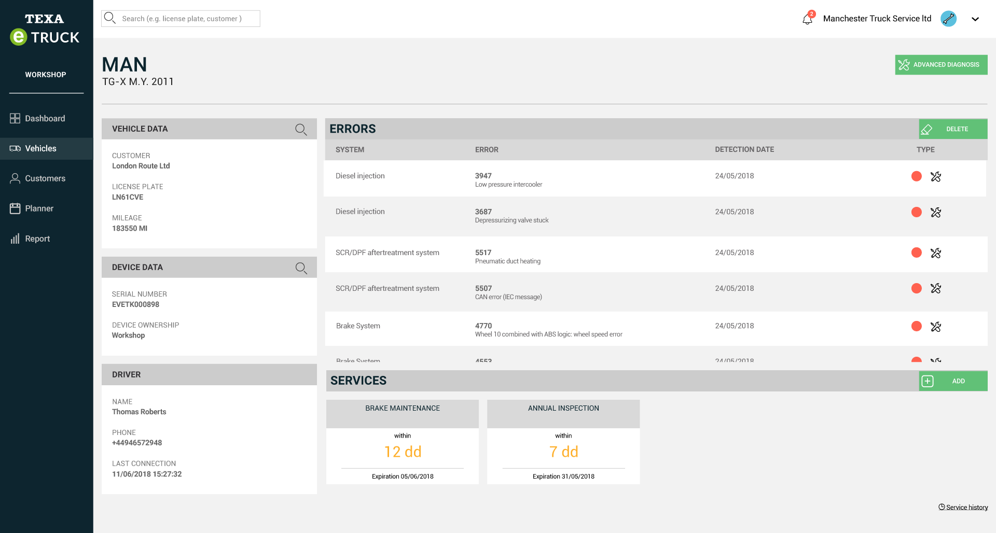996x533 pixels.
Task: Click driver name Thomas Roberts
Action: (x=139, y=412)
